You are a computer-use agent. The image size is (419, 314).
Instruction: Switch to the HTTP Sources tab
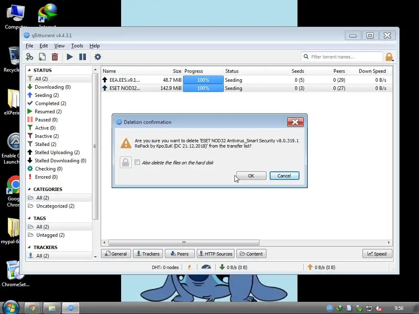pos(216,253)
